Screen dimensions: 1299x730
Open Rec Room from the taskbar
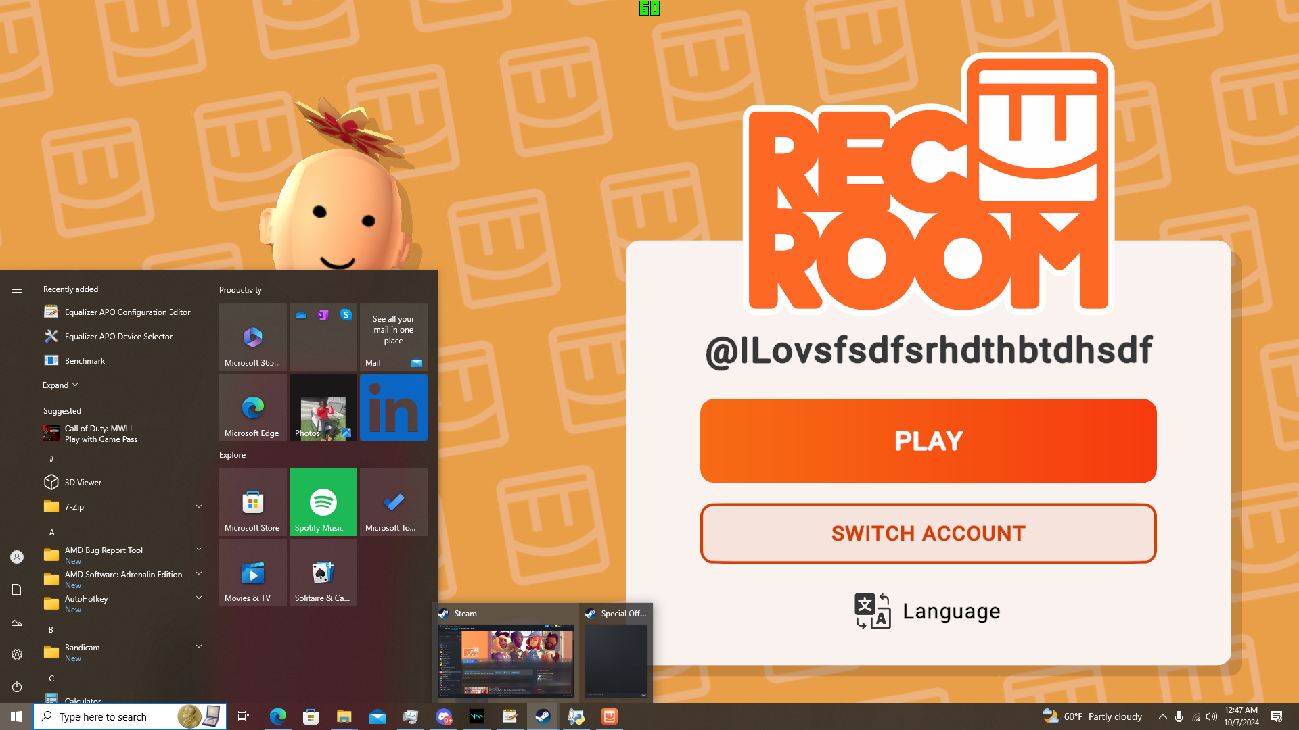point(610,716)
